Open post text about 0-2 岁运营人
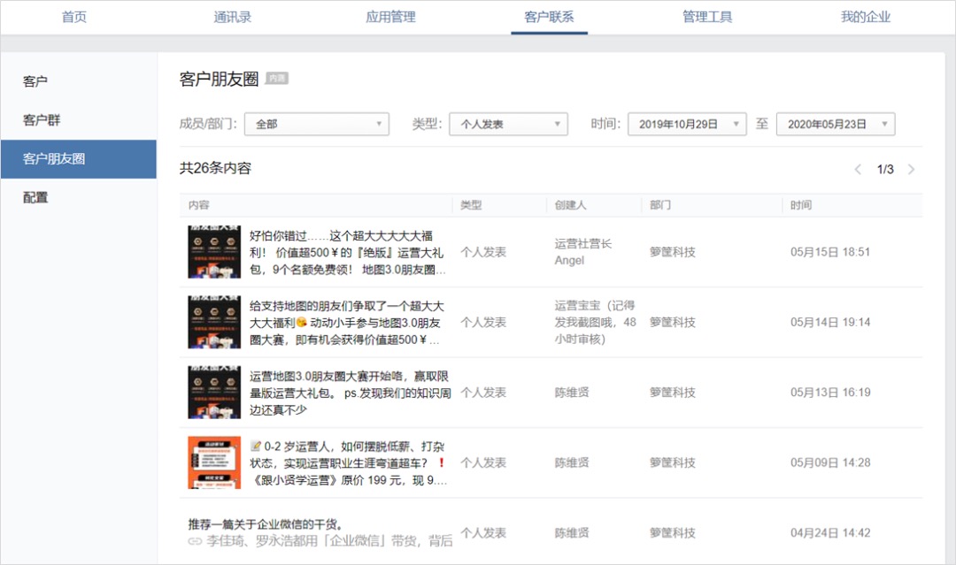The image size is (956, 565). coord(348,463)
